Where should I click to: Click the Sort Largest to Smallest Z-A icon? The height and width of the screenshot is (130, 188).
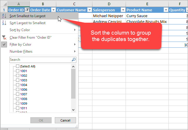coord(4,23)
